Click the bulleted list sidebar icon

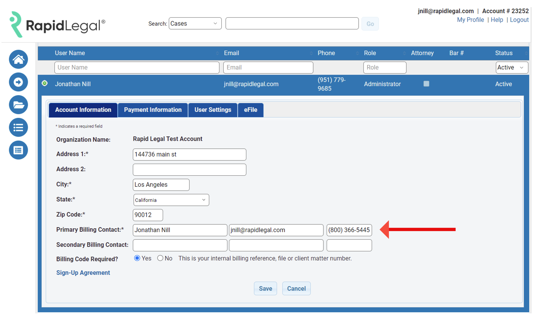(18, 127)
